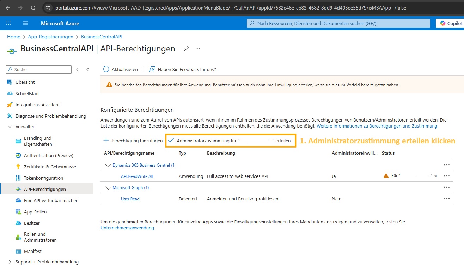Open Integrations-Assistent in the sidebar
The height and width of the screenshot is (273, 464).
point(38,105)
